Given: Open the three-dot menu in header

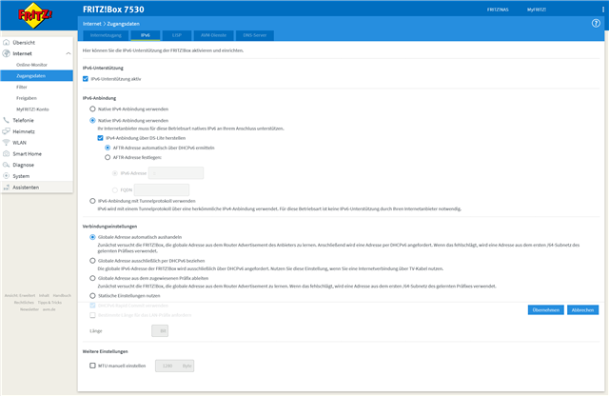Looking at the screenshot, I should 602,10.
